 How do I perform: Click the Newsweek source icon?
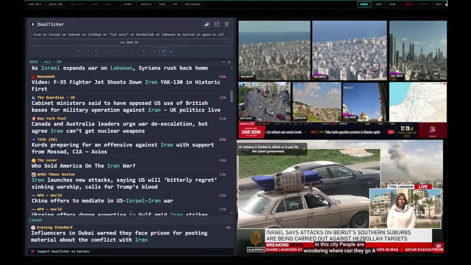[x=33, y=77]
